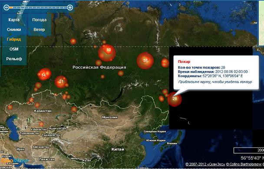Click the zoom out minus button
Image resolution: width=264 pixels, height=169 pixels.
pos(7,7)
